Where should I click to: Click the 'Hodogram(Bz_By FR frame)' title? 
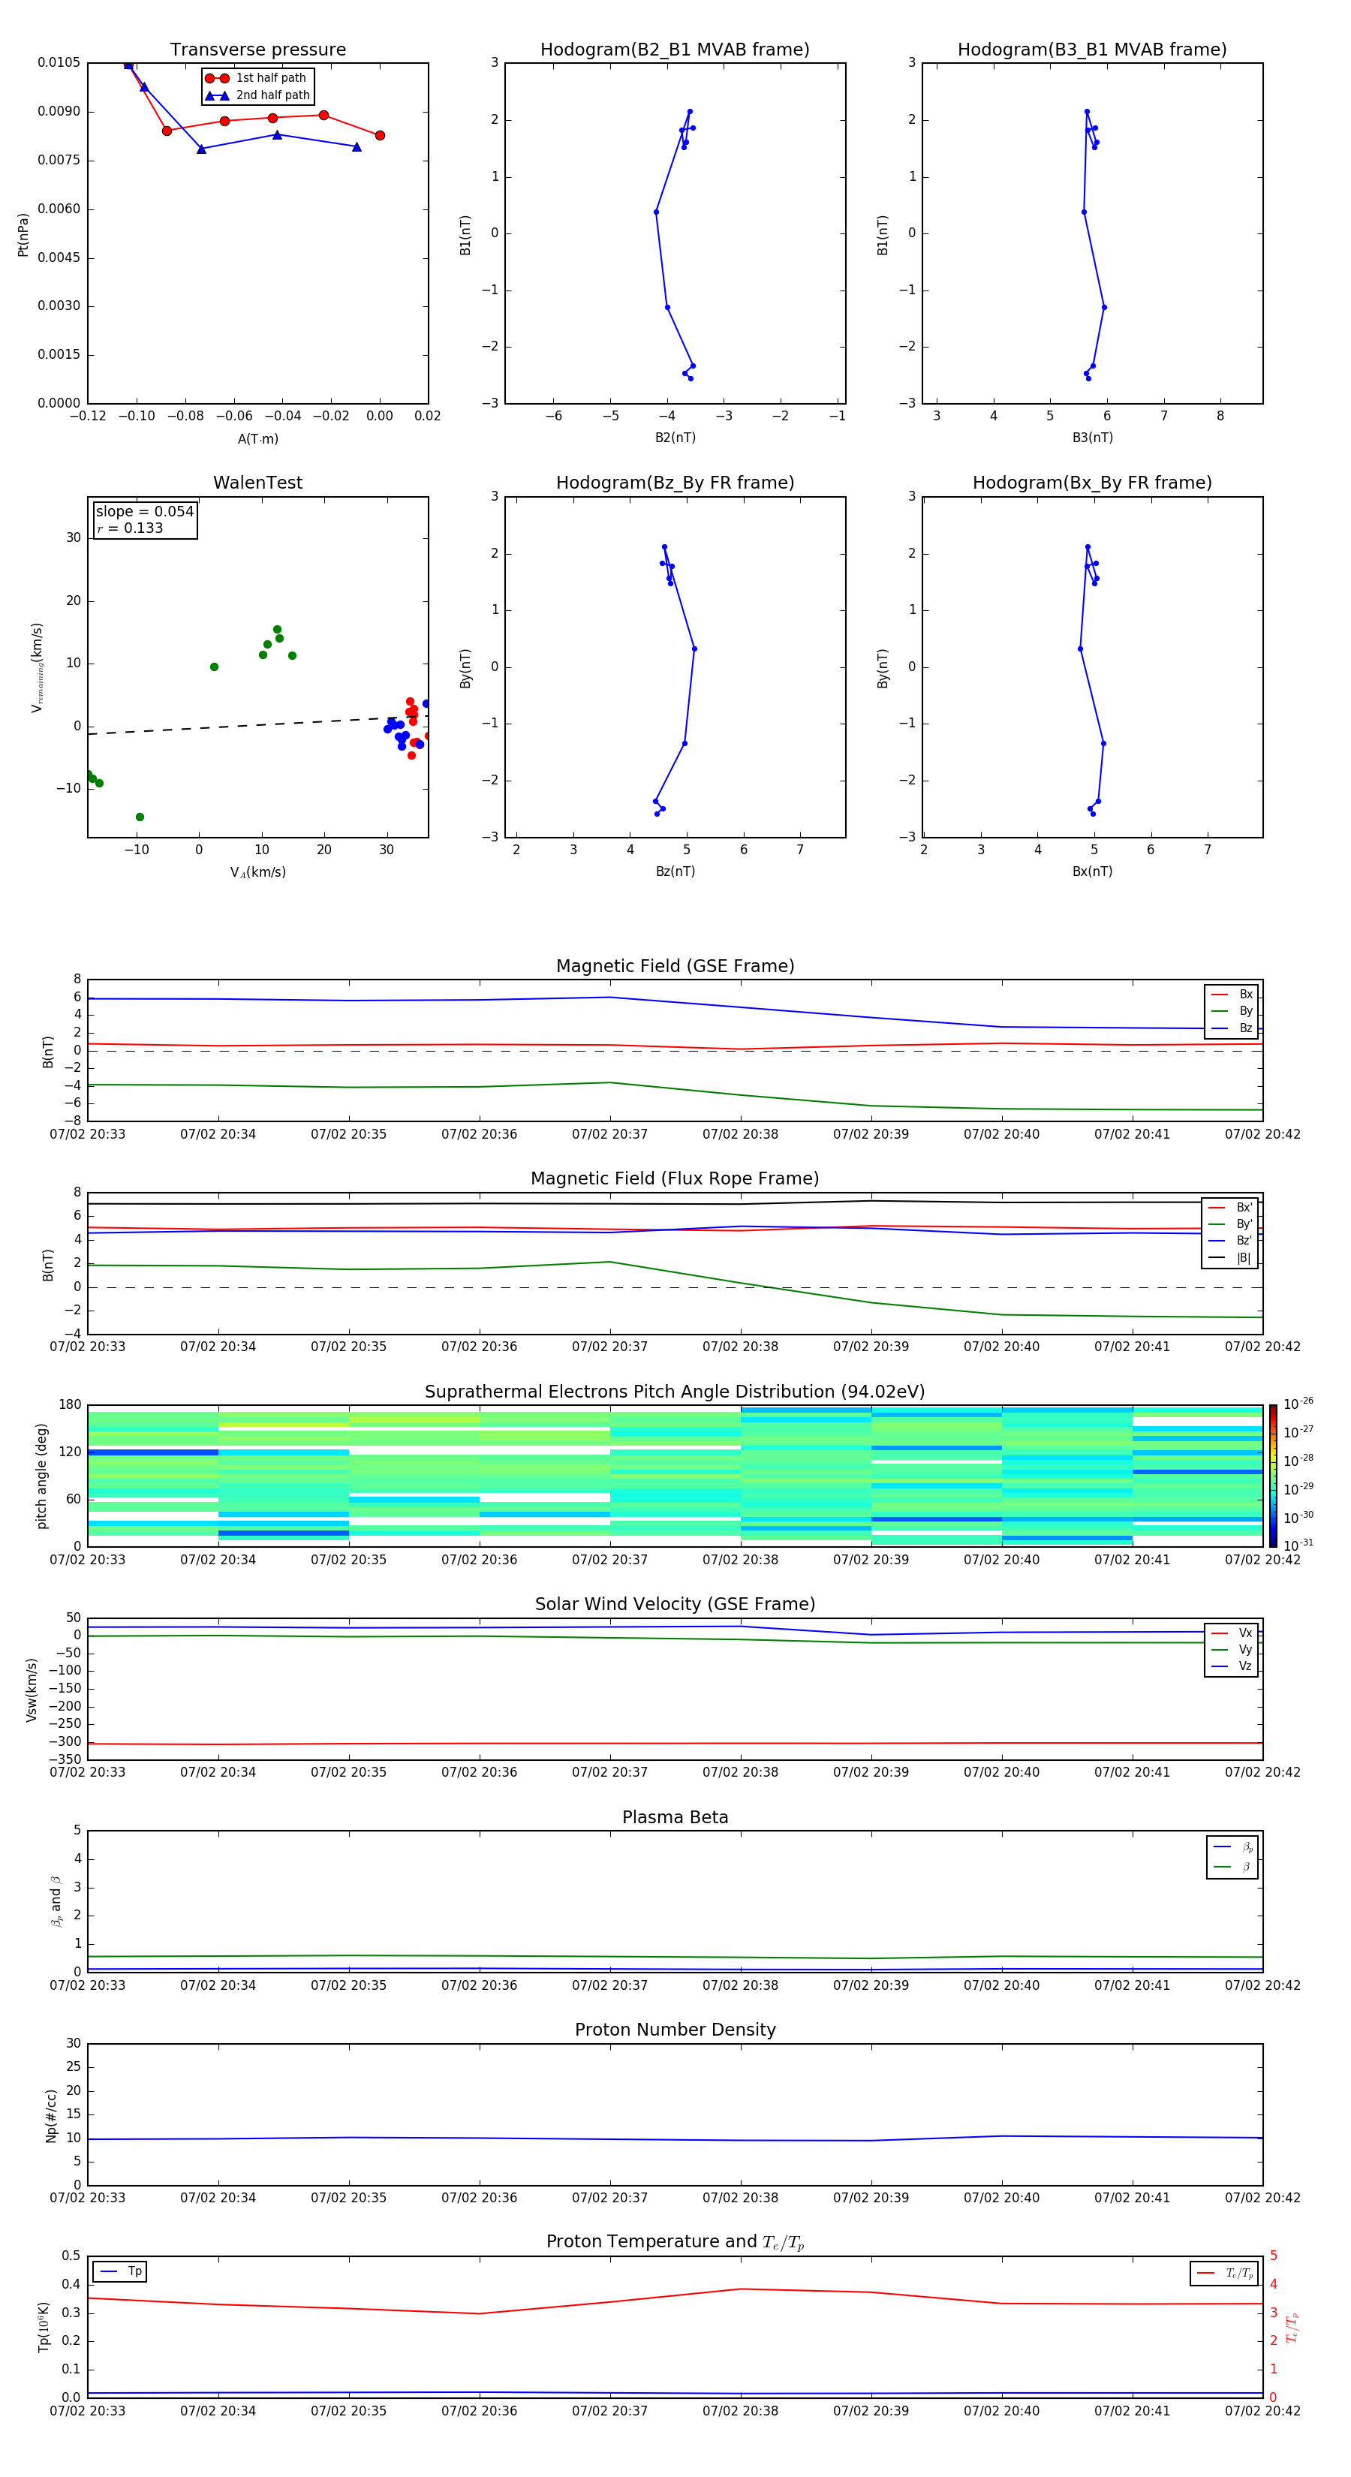(x=675, y=483)
